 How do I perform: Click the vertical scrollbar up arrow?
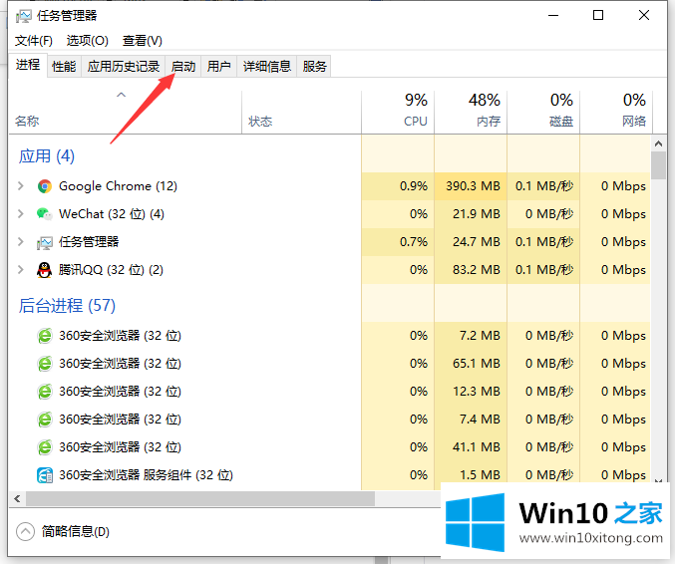(x=658, y=143)
